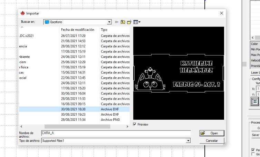Click the Y value field in the right panel

tap(258, 94)
